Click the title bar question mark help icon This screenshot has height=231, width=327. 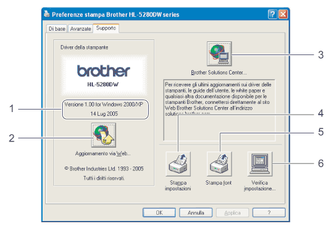click(272, 14)
